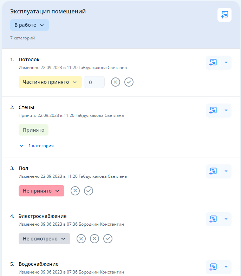Reject Электроснабжение with the X circle
Screen dimensions: 241x276
pos(81,239)
